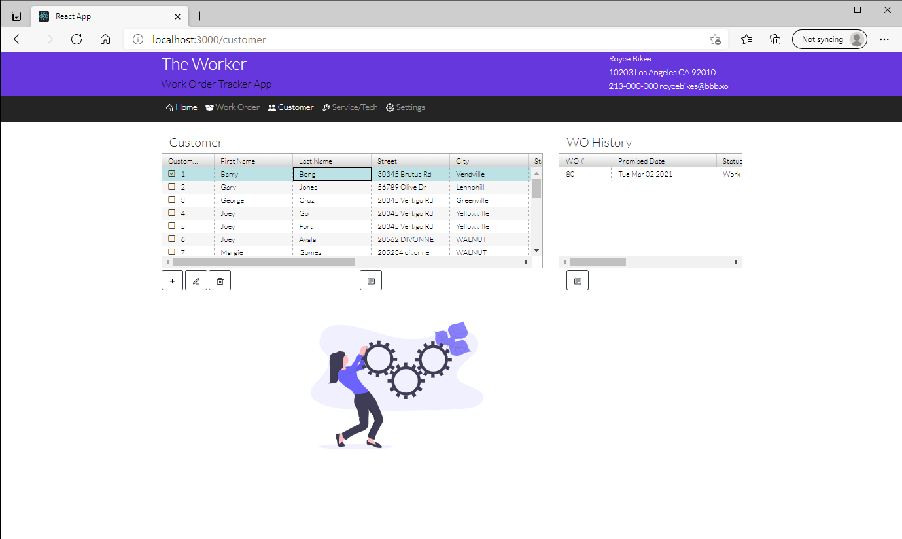Image resolution: width=902 pixels, height=539 pixels.
Task: Click the Customer grid scroll right arrow
Action: (527, 262)
